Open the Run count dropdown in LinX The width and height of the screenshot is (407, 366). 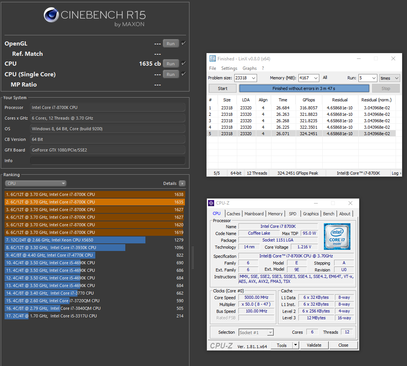click(374, 78)
